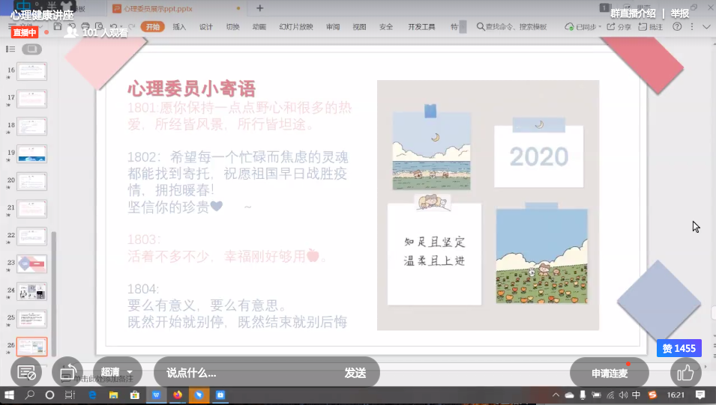
Task: Click the 查找命令 search box
Action: [515, 27]
